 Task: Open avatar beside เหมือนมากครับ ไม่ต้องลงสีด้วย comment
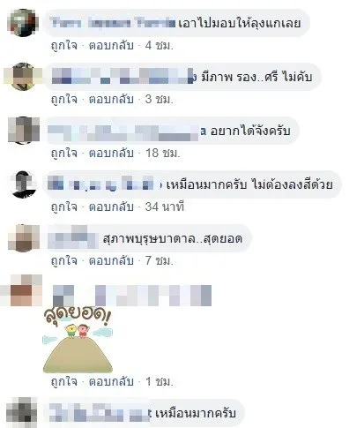[x=24, y=184]
